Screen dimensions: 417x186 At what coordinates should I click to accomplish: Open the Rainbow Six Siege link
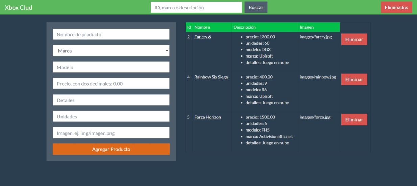(211, 77)
